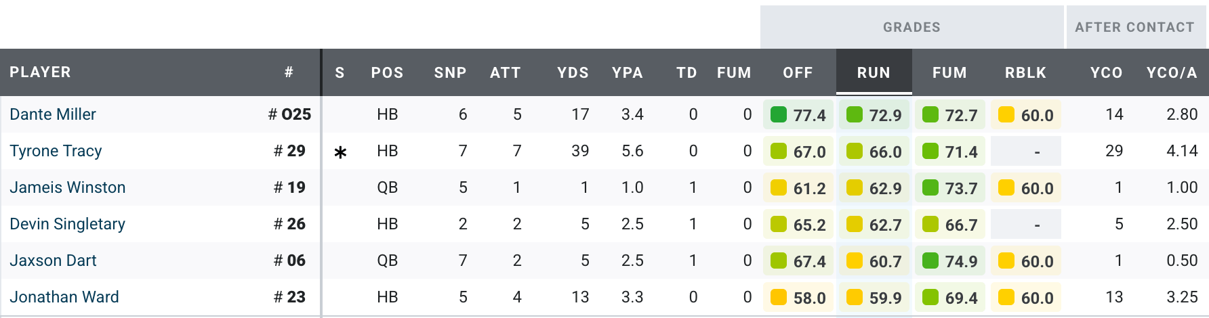Click Dante Miller's green OFF grade swatch
The image size is (1209, 318).
tap(779, 115)
